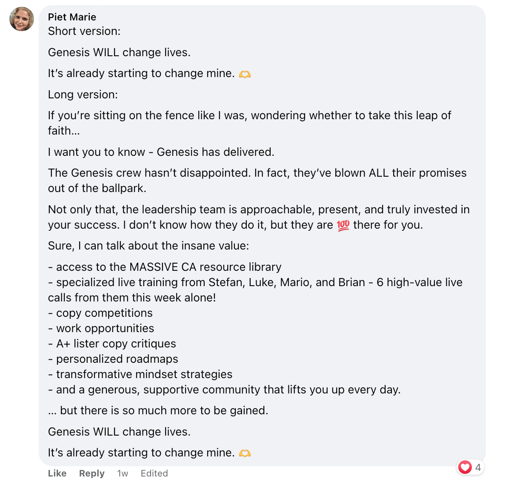
Task: Click the "Long version:" text
Action: coord(83,95)
